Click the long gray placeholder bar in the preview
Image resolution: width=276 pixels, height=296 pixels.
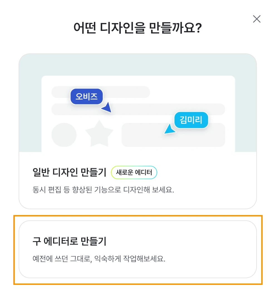(167, 109)
